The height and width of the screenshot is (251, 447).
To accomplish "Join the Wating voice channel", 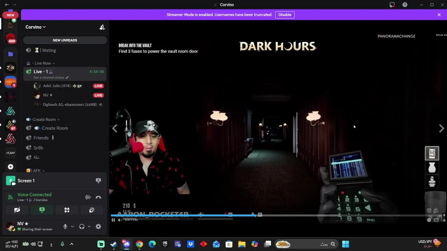I will 65,50.
